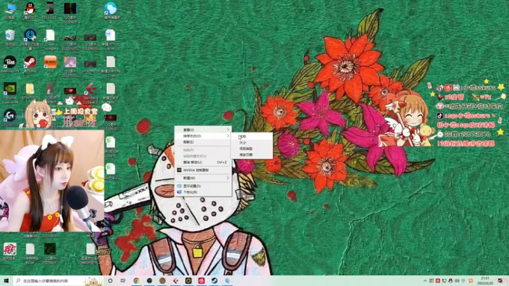Open the Dread Hunger shortcut
This screenshot has width=509, height=286.
[x=50, y=39]
